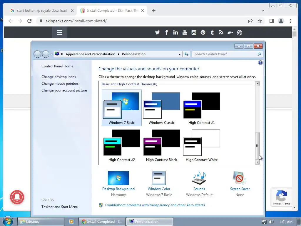Choose the High Contrast Black theme
This screenshot has height=226, width=301.
[x=162, y=145]
